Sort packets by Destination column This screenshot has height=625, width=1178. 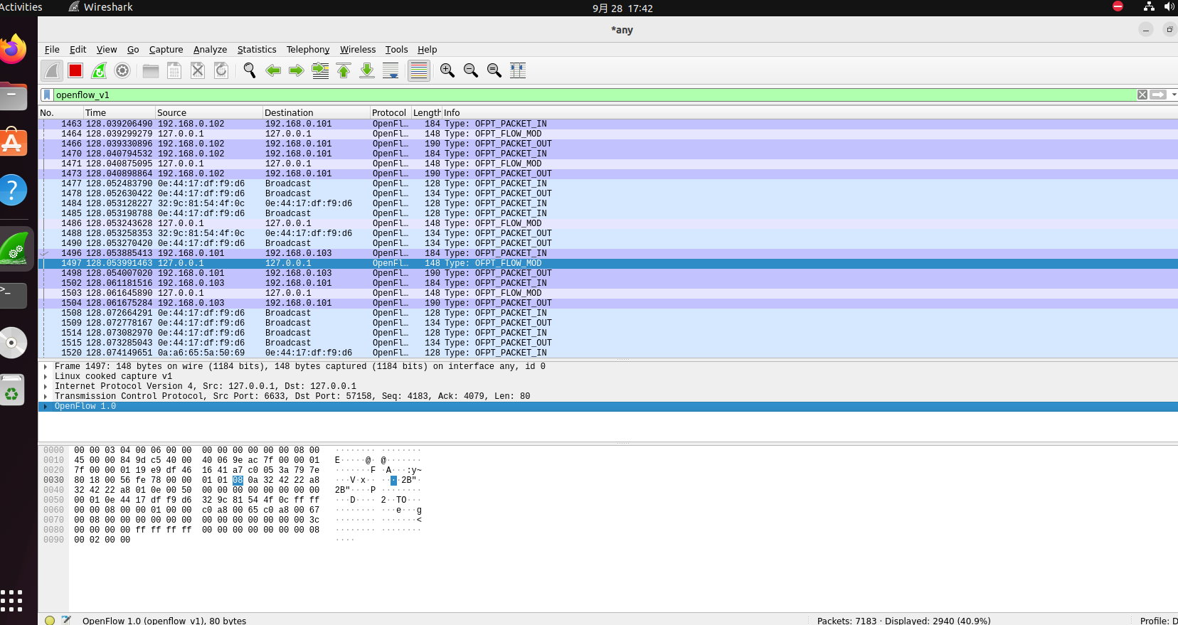(x=316, y=113)
